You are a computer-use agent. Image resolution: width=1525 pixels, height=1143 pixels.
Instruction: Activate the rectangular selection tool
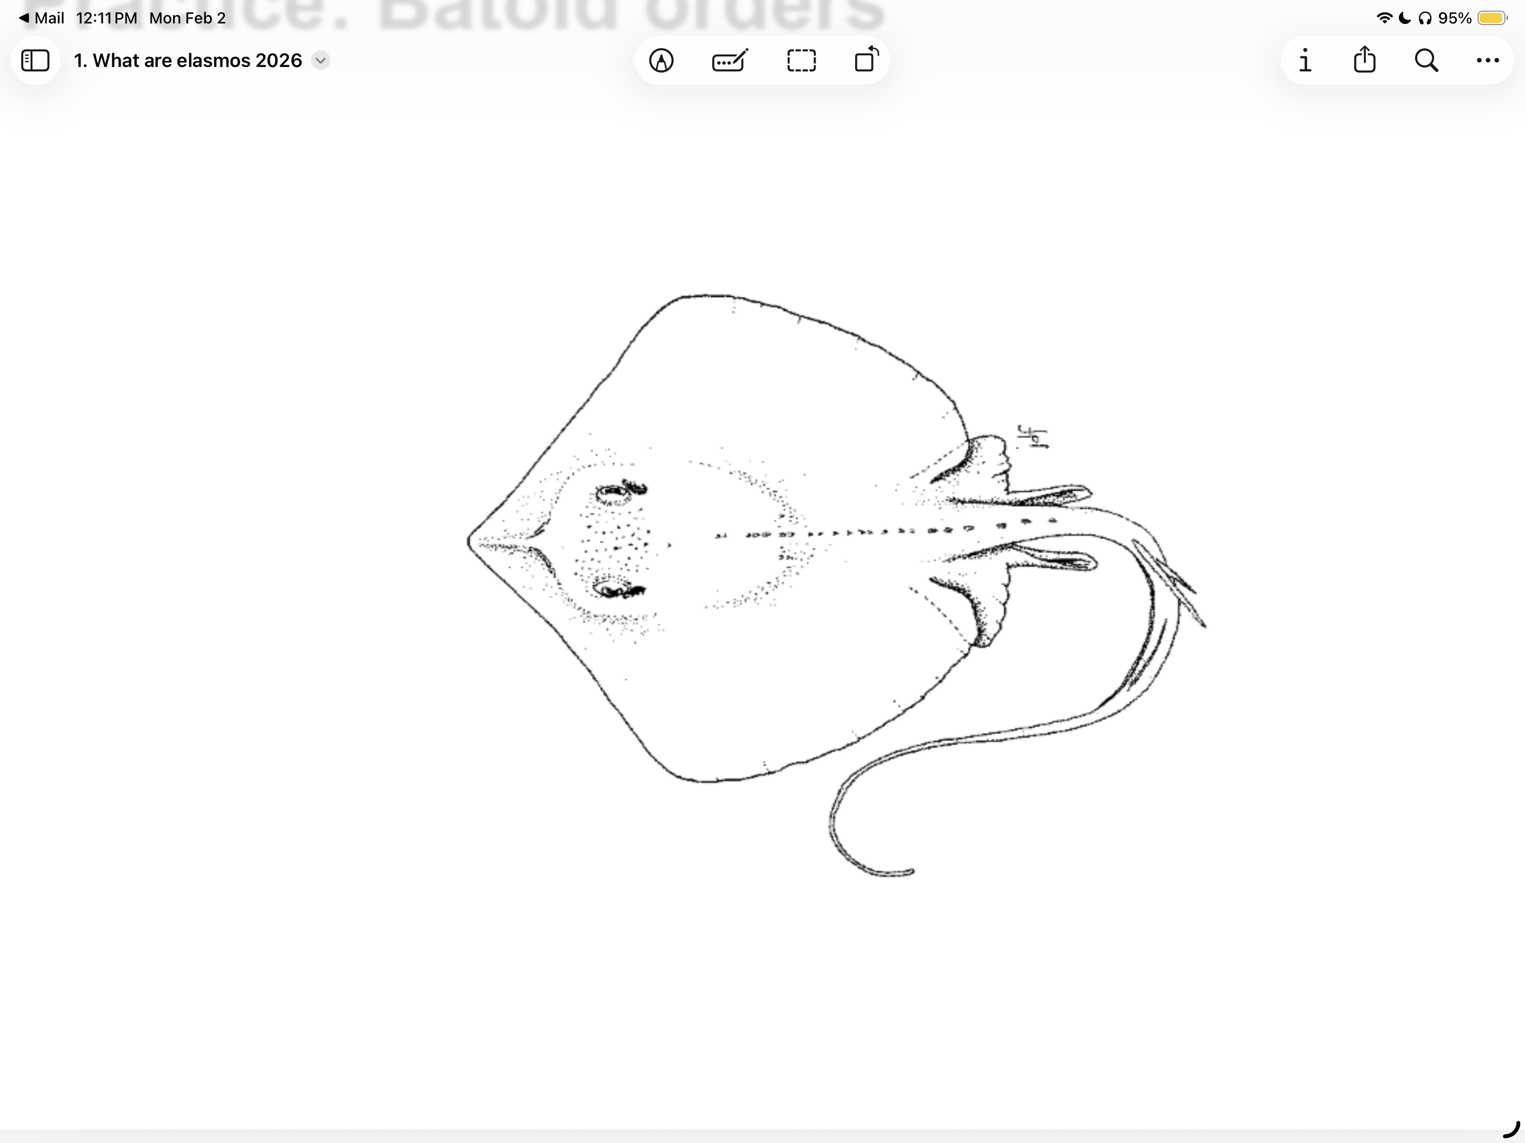(x=801, y=61)
